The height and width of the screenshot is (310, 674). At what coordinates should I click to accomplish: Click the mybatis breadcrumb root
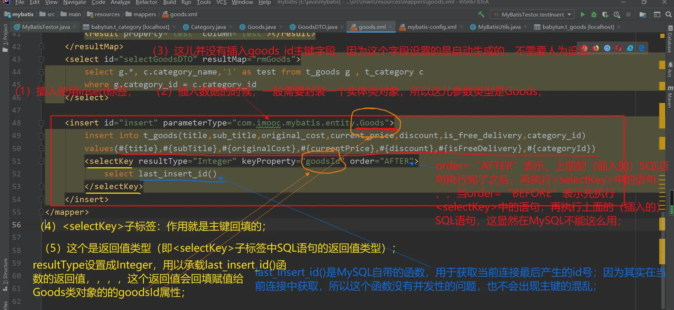19,14
